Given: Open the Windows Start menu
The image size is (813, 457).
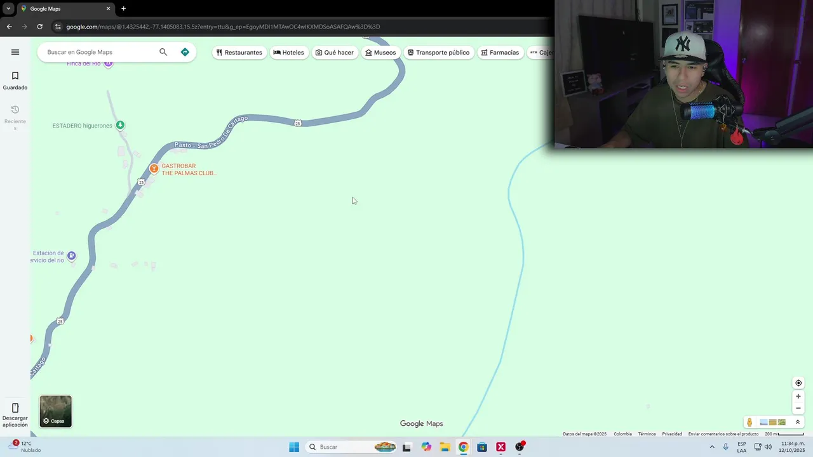Looking at the screenshot, I should point(294,447).
